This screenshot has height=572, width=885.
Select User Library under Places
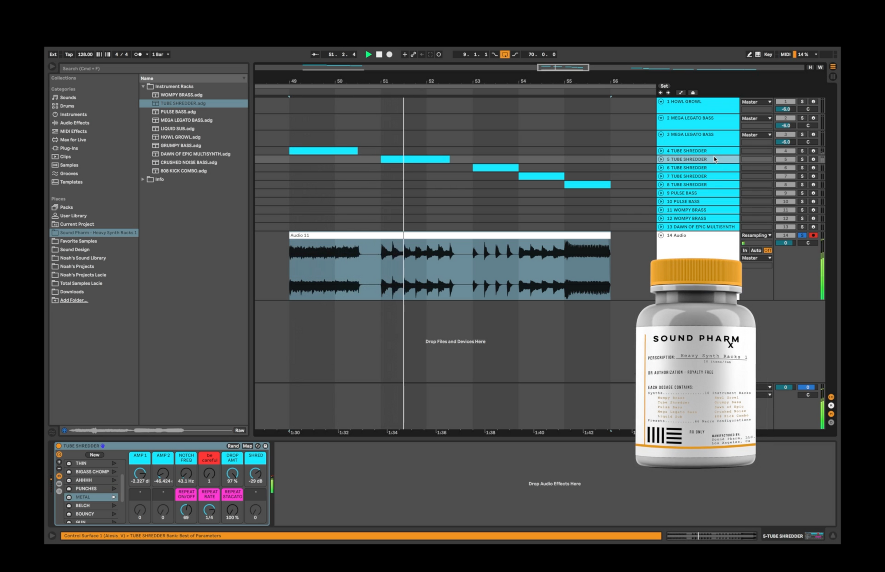(x=73, y=216)
